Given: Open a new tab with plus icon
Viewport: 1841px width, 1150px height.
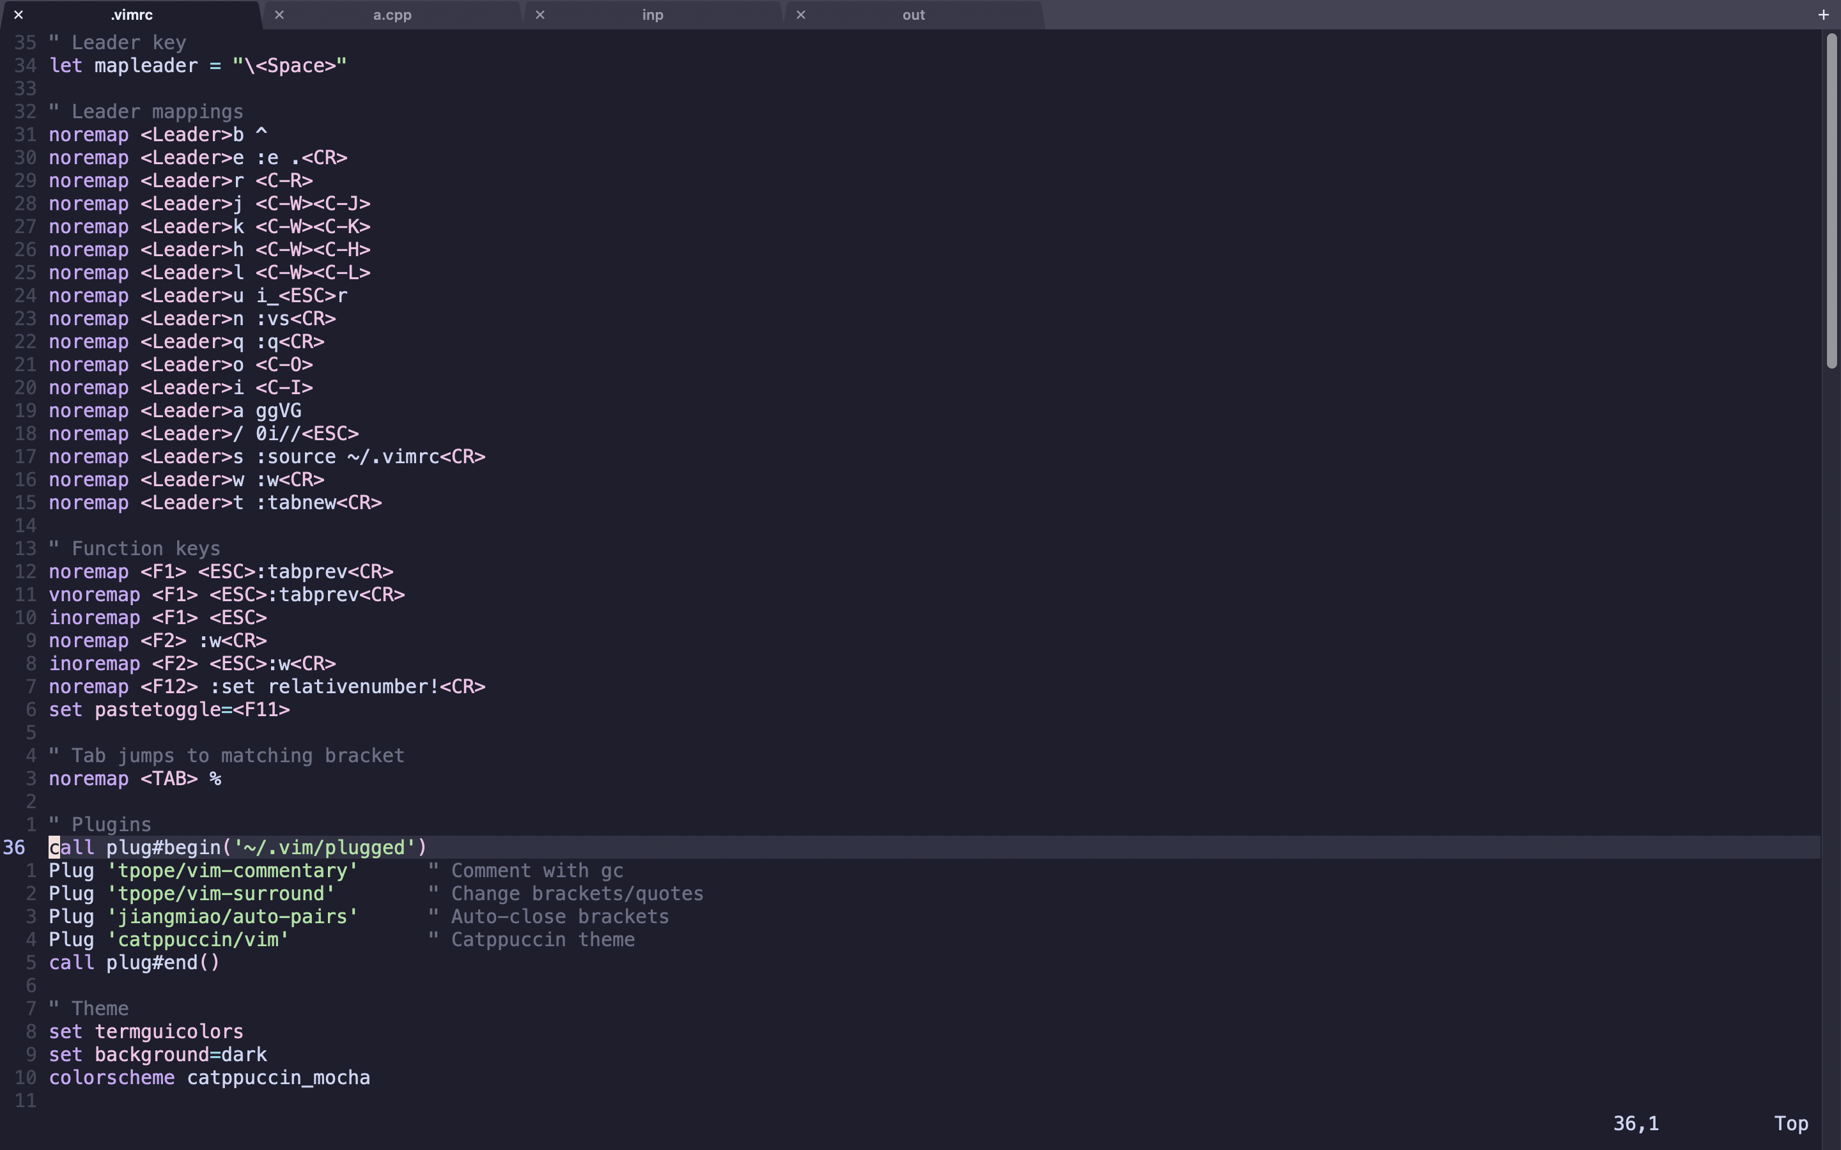Looking at the screenshot, I should point(1824,15).
